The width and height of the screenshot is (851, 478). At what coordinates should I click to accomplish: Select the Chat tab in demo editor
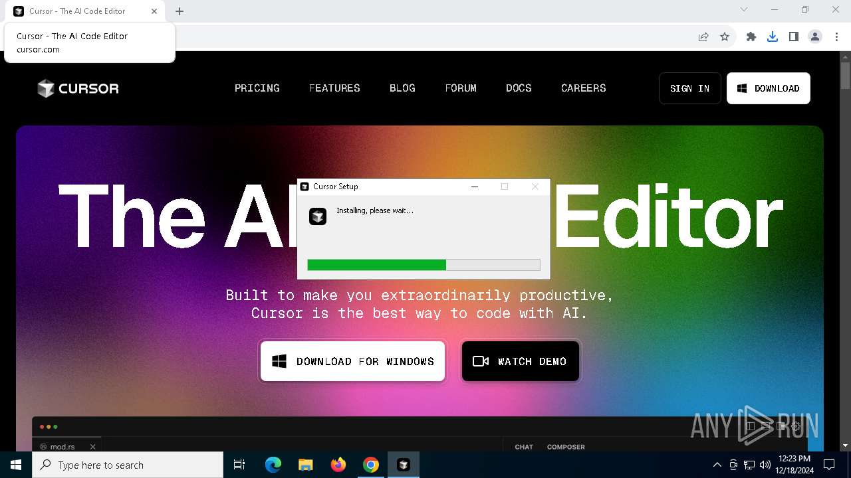[524, 447]
